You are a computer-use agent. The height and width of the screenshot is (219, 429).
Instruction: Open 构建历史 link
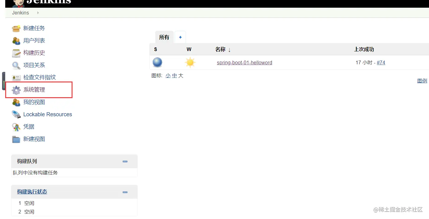(34, 53)
